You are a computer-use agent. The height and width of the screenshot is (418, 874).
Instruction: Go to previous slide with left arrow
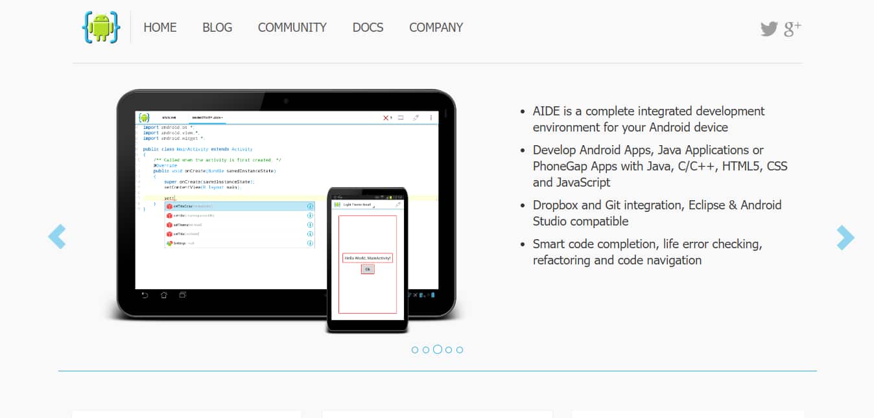[x=57, y=237]
